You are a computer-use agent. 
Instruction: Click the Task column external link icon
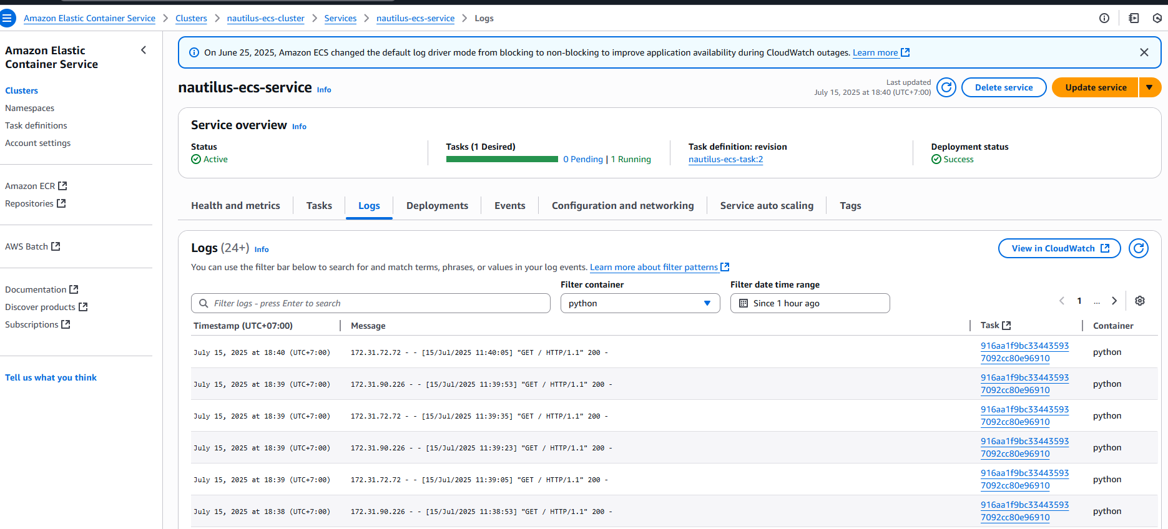click(x=1006, y=326)
